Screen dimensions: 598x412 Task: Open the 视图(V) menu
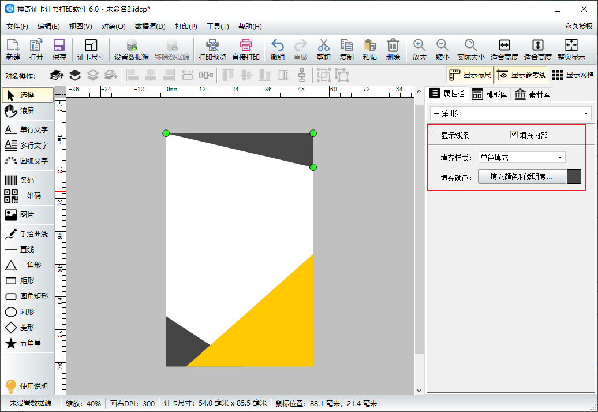click(80, 27)
